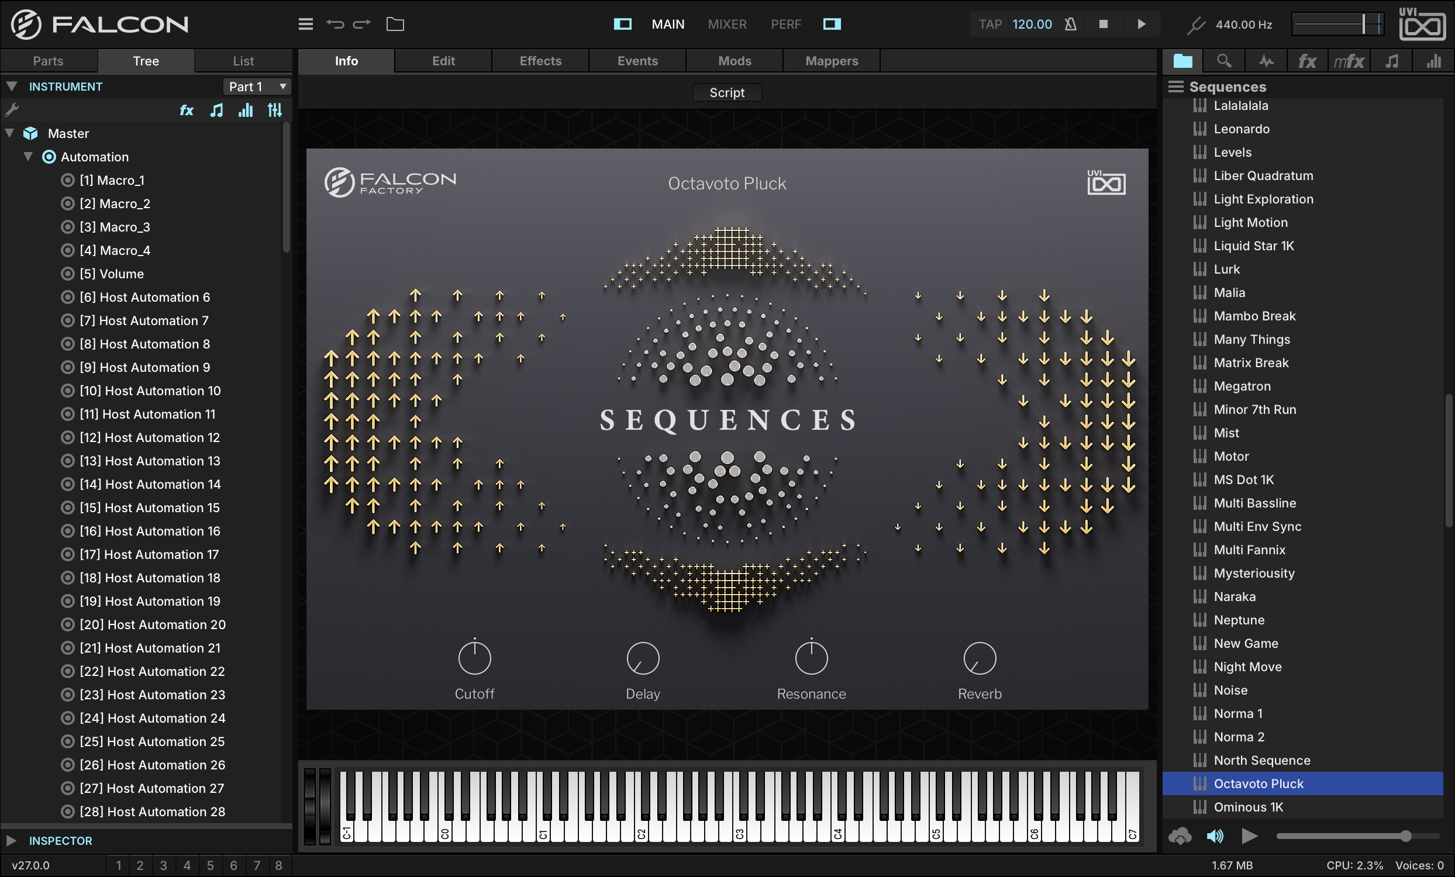Click the tuning fork icon
Screen dimensions: 1455x877
[x=1196, y=25]
